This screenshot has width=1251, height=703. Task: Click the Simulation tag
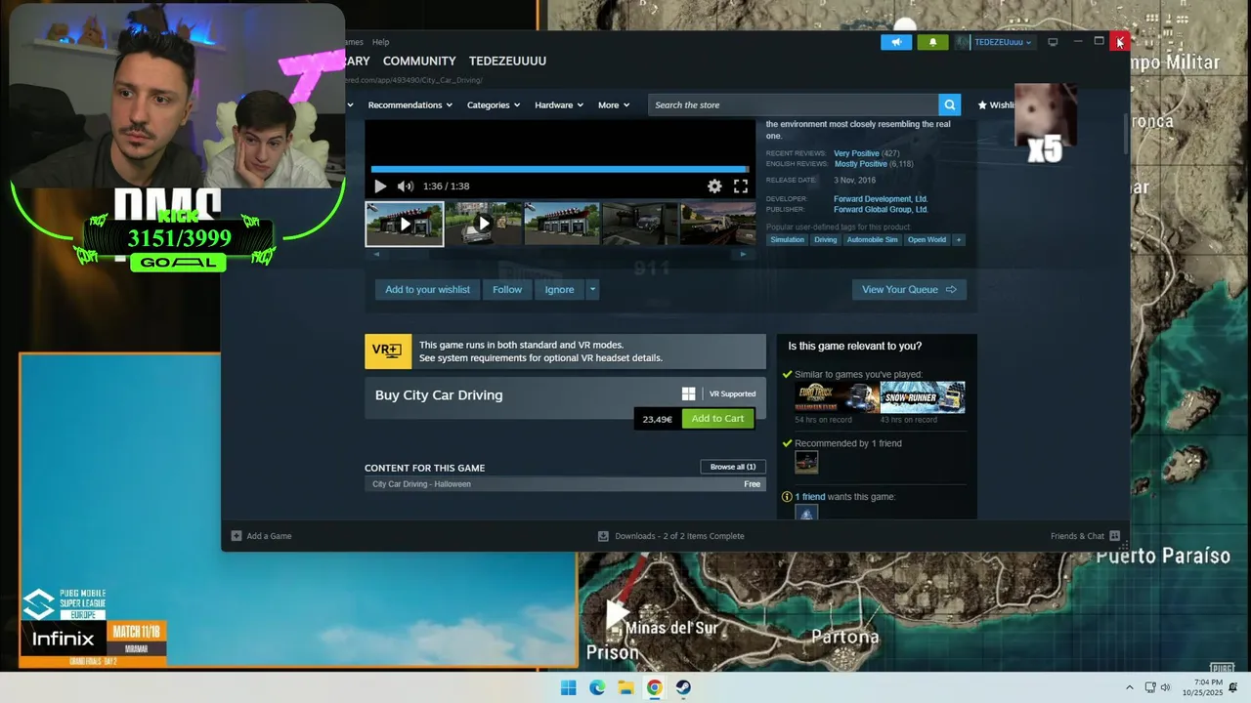click(x=788, y=239)
